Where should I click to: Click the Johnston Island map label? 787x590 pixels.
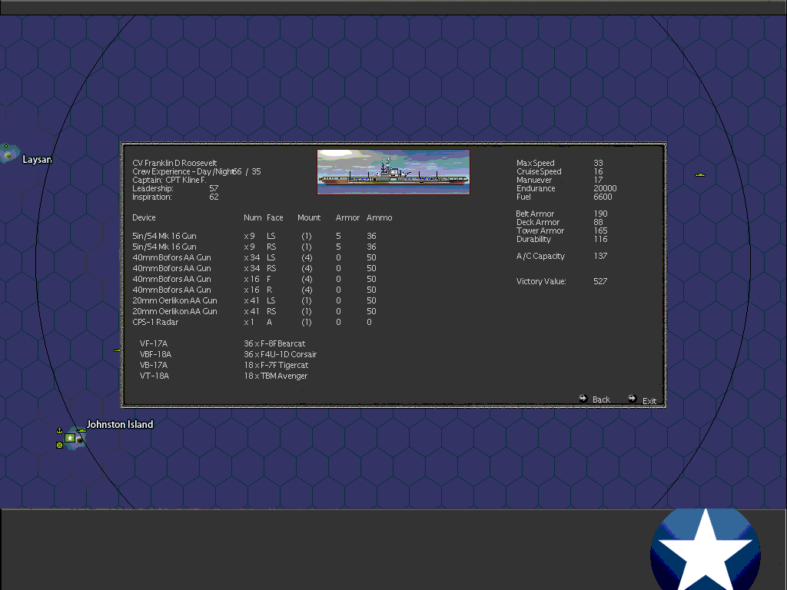point(120,424)
